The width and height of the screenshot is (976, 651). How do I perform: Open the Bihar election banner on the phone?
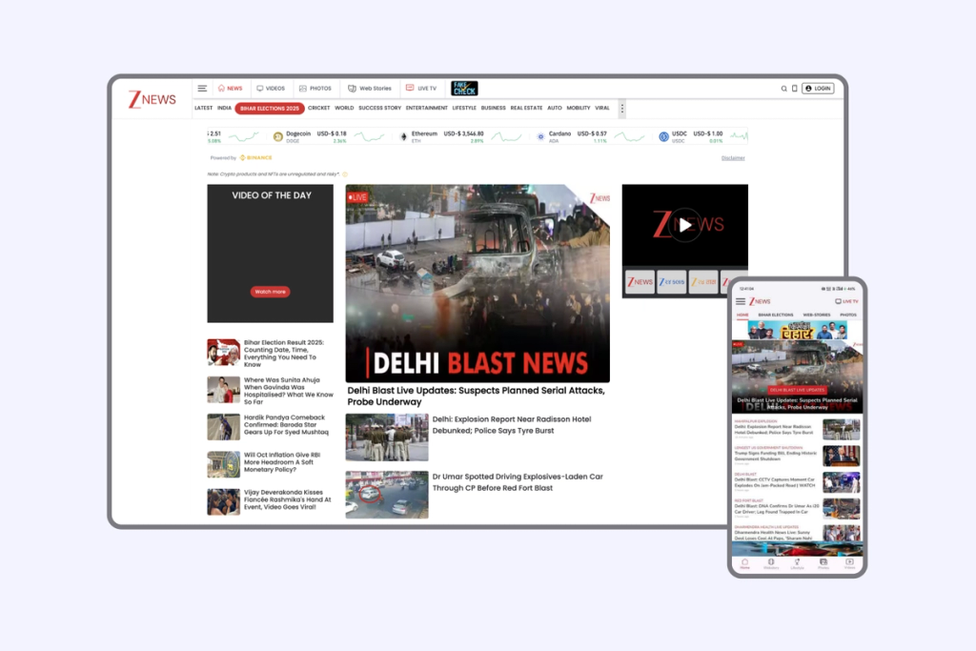[x=798, y=330]
